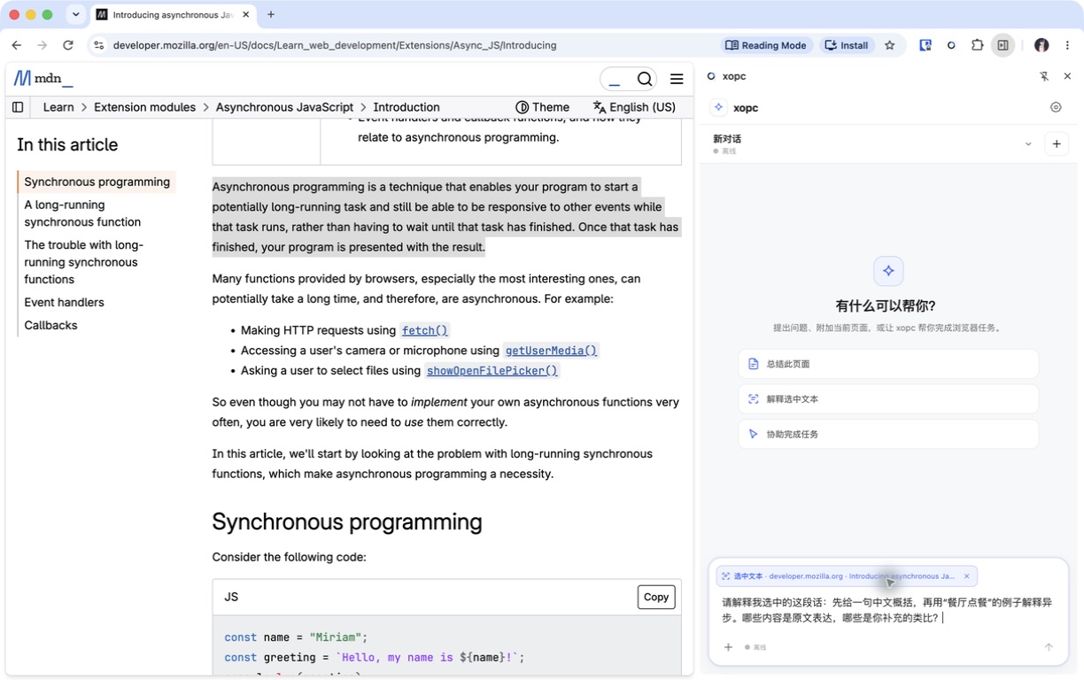Open the Theme switcher
The height and width of the screenshot is (680, 1084).
542,107
